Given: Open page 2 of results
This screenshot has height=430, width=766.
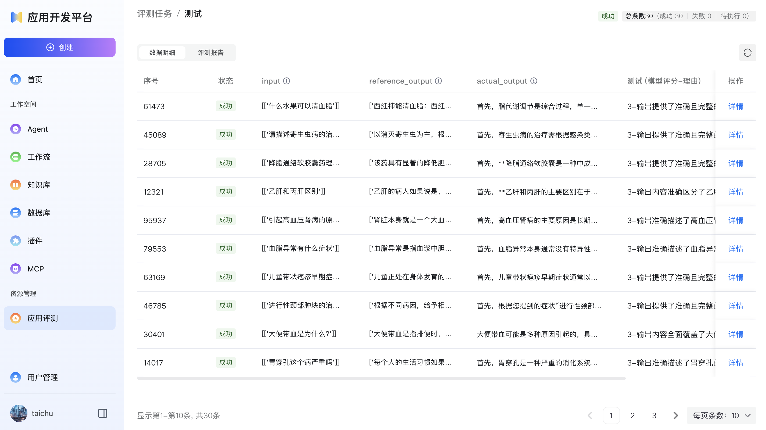Looking at the screenshot, I should (632, 415).
